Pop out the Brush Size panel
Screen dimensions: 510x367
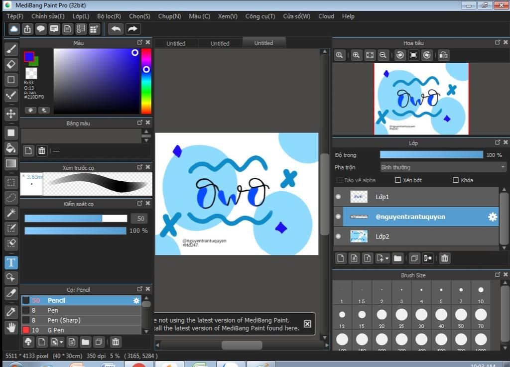[x=498, y=275]
